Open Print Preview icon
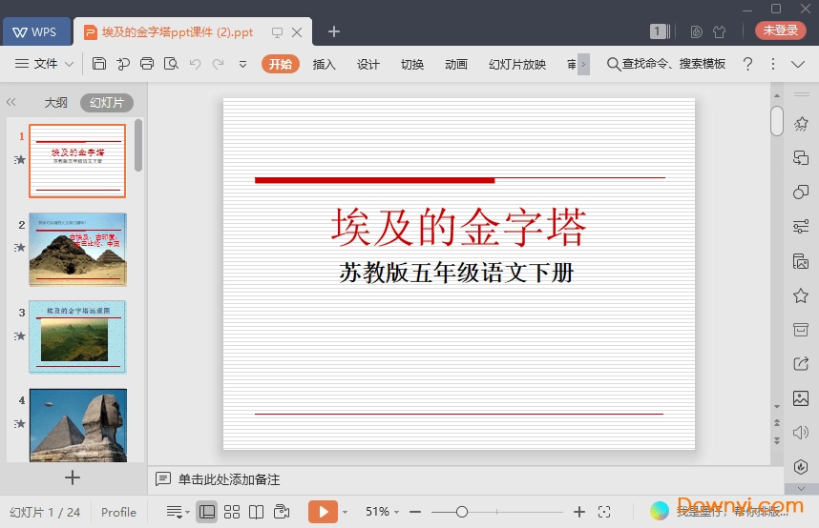 (171, 64)
